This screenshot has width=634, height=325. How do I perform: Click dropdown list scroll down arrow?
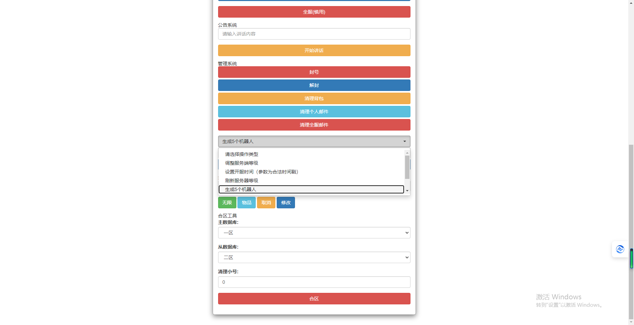click(x=407, y=191)
